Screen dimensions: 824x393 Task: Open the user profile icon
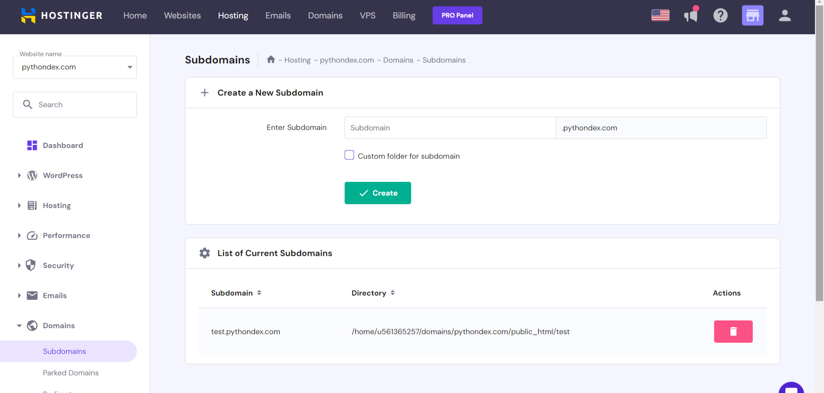click(x=785, y=16)
